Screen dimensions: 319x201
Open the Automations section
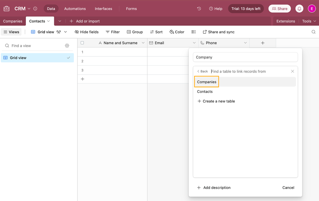75,9
